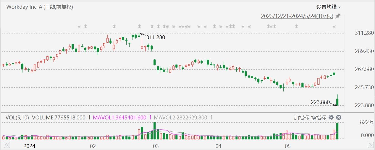Image resolution: width=375 pixels, height=150 pixels.
Task: Close the VOL indicator panel
Action: click(x=339, y=117)
